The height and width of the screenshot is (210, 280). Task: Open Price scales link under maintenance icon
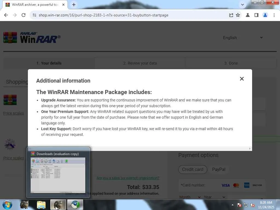(14, 158)
